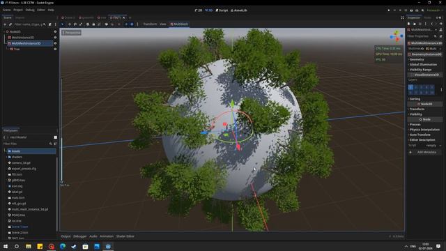Open the AssetLib workspace

pos(239,10)
